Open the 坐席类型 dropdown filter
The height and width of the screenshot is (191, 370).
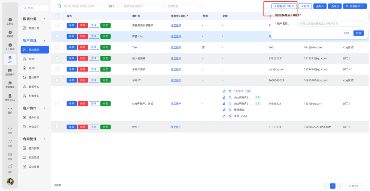pos(184,6)
